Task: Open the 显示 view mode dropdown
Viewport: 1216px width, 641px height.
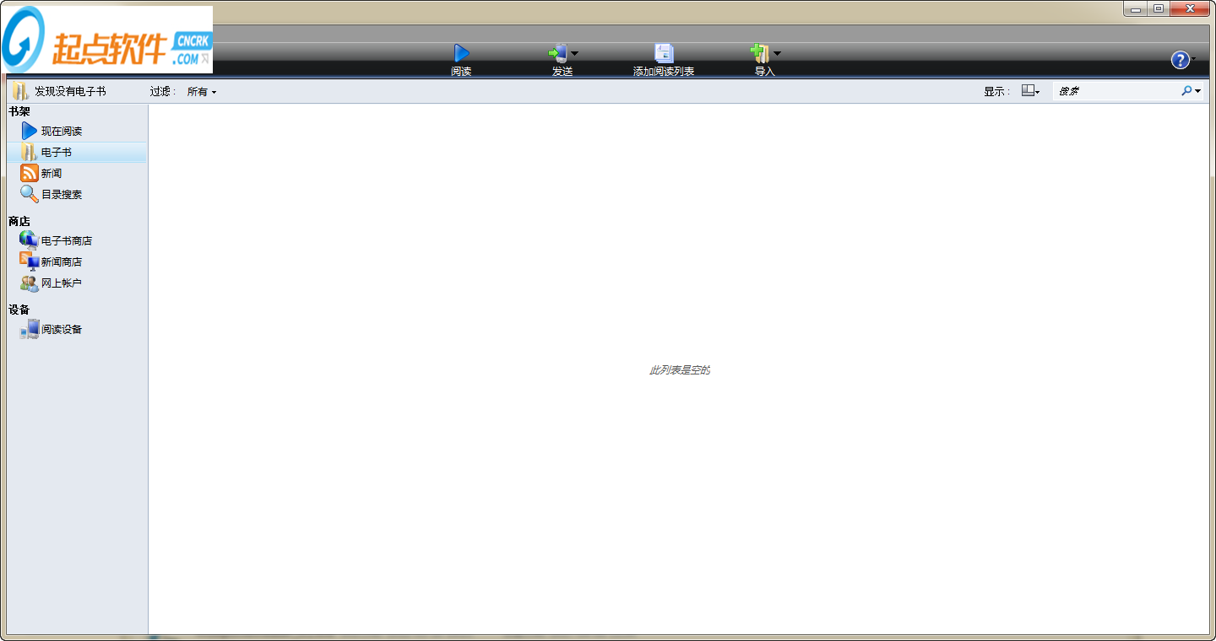Action: point(1031,91)
